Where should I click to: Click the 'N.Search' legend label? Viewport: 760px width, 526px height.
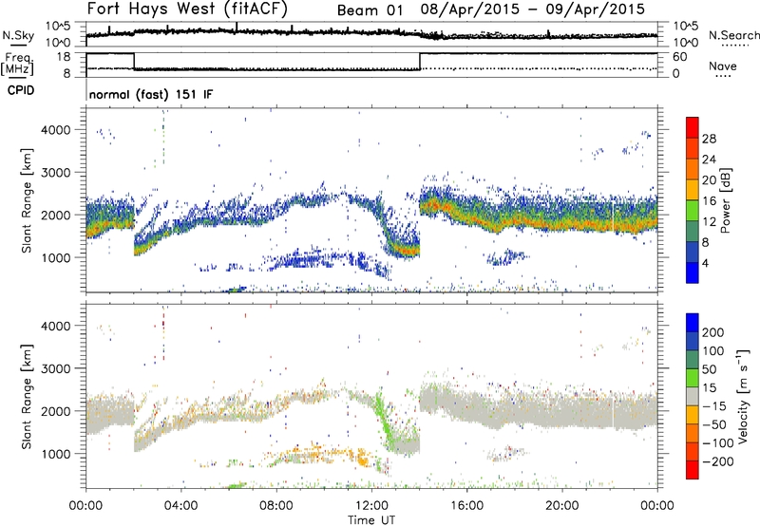734,35
